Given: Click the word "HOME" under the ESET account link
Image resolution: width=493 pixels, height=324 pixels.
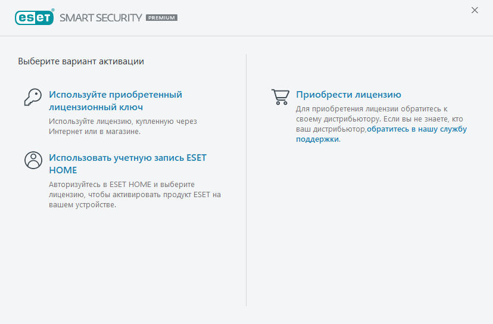Looking at the screenshot, I should pyautogui.click(x=63, y=170).
